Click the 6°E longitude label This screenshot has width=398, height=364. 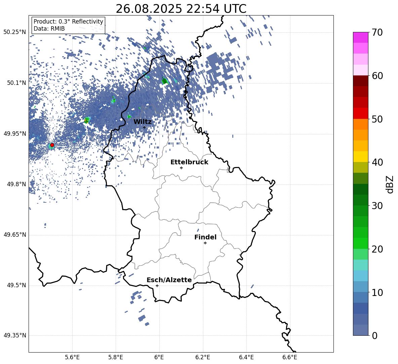(159, 357)
